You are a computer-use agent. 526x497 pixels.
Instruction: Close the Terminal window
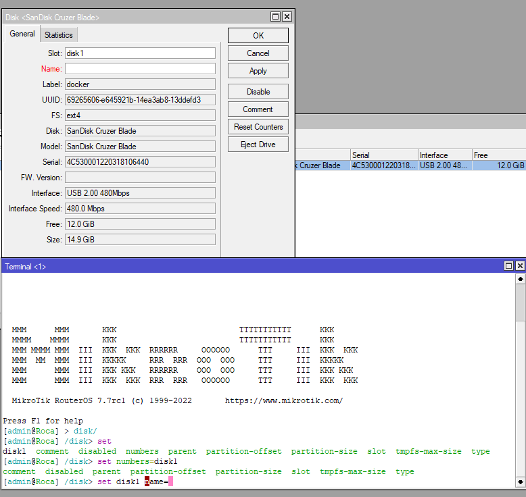[520, 266]
